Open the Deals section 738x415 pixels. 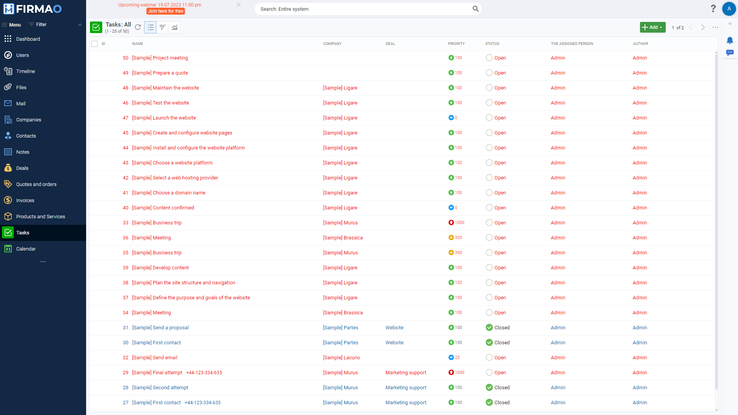tap(22, 168)
